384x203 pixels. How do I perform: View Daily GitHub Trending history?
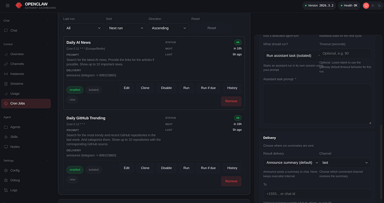coord(232,168)
